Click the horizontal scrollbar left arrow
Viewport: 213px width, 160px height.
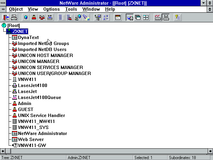pyautogui.click(x=3, y=151)
